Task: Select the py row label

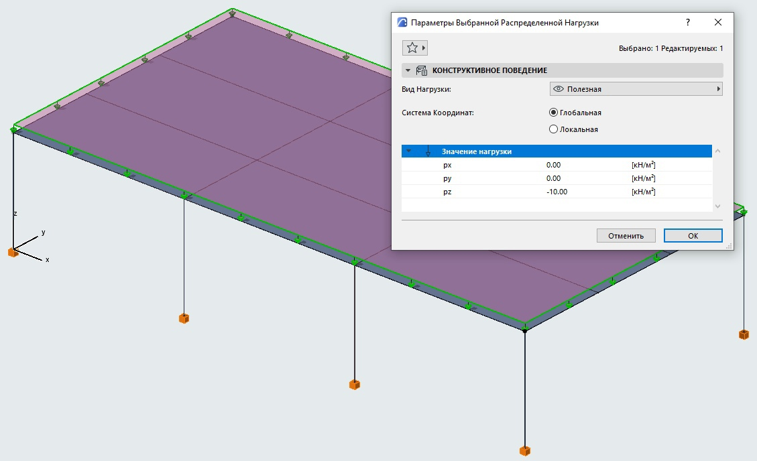Action: point(447,178)
